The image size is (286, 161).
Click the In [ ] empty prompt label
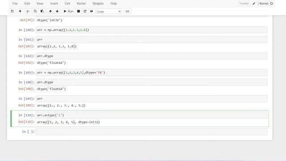click(28, 131)
